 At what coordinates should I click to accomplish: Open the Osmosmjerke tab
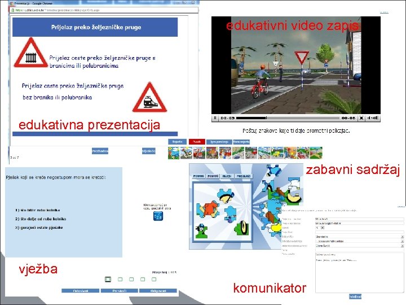[241, 142]
